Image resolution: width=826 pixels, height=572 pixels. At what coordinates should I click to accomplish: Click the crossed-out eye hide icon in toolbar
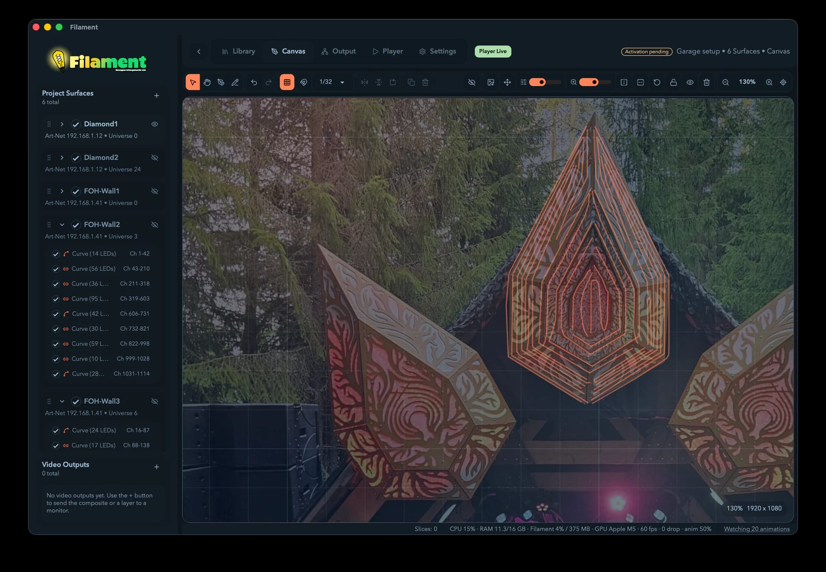[472, 82]
